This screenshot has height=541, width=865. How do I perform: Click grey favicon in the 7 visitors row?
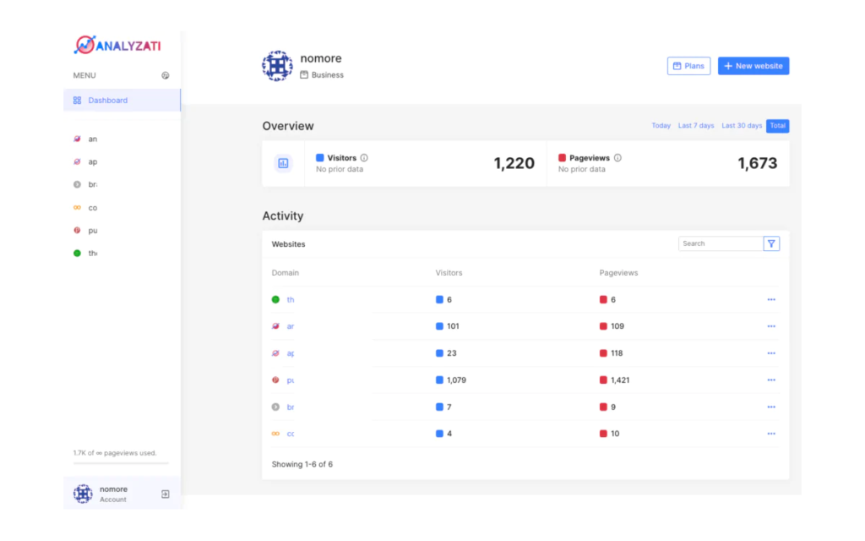coord(275,407)
